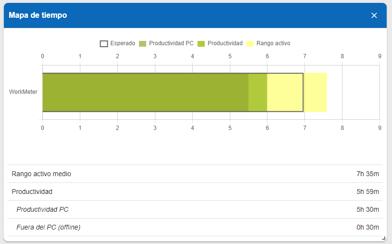Select the Rango activo medio row label

click(x=41, y=174)
